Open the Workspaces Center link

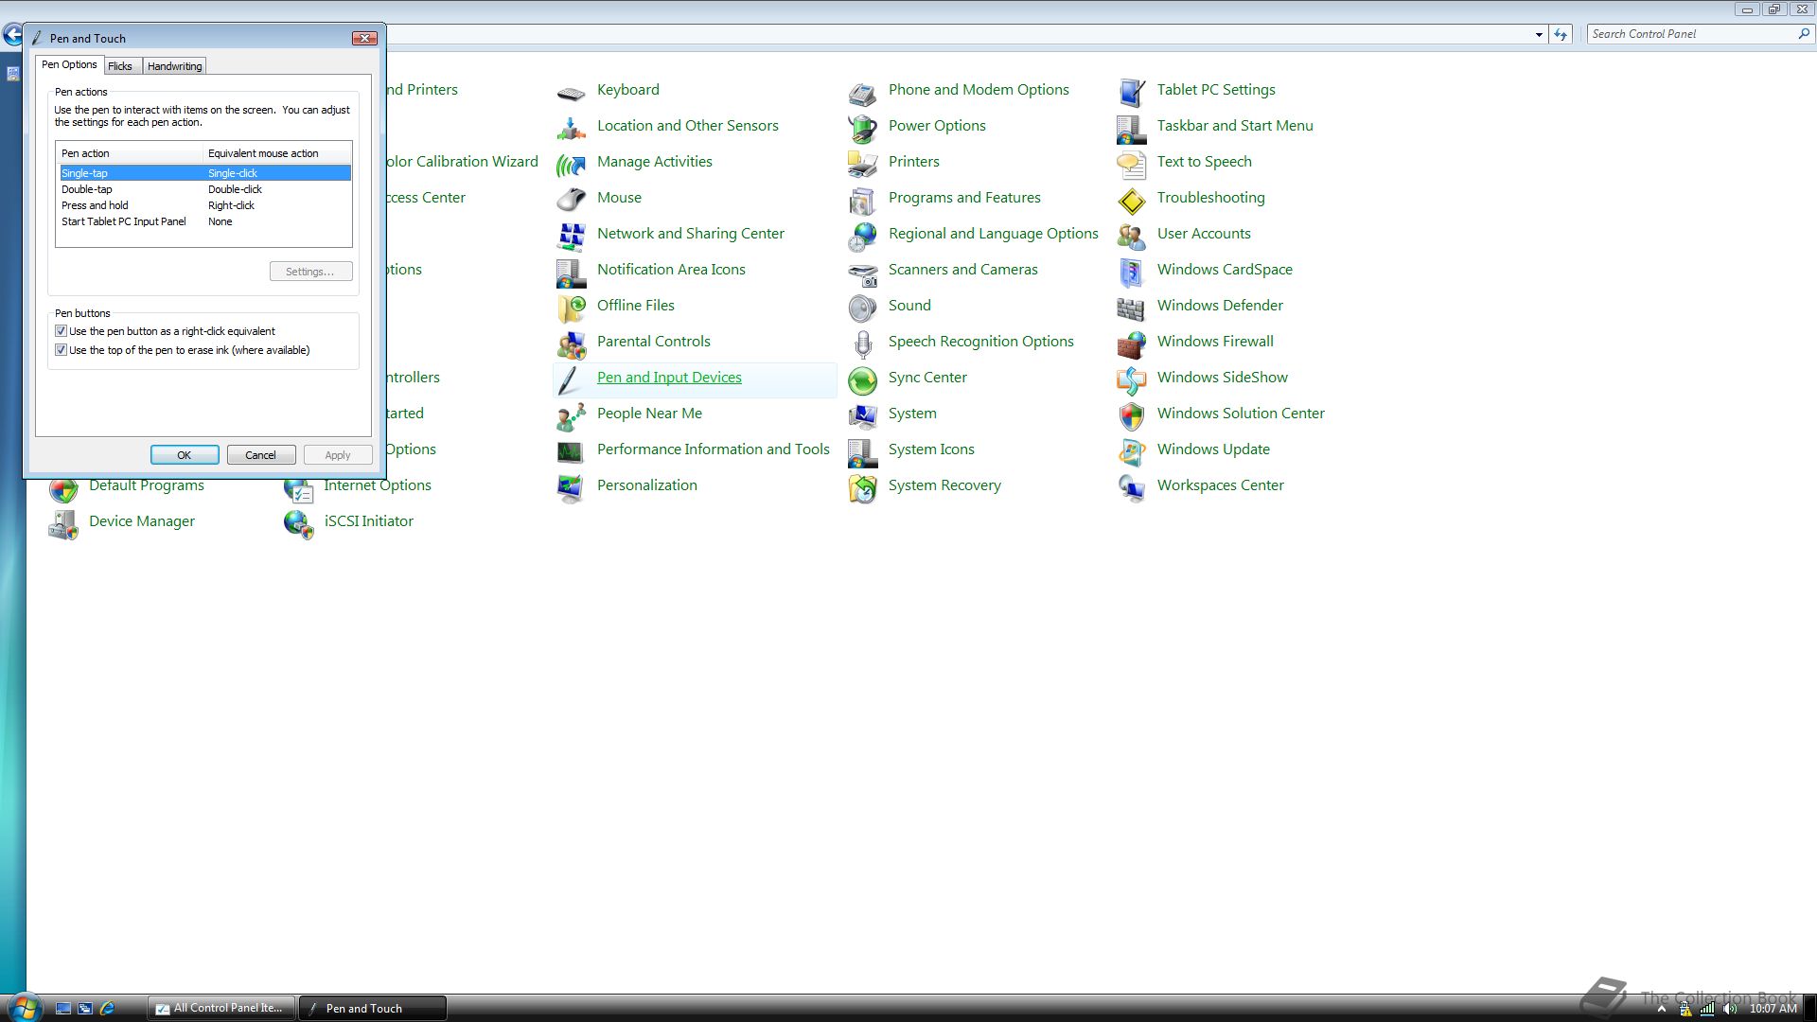point(1221,485)
